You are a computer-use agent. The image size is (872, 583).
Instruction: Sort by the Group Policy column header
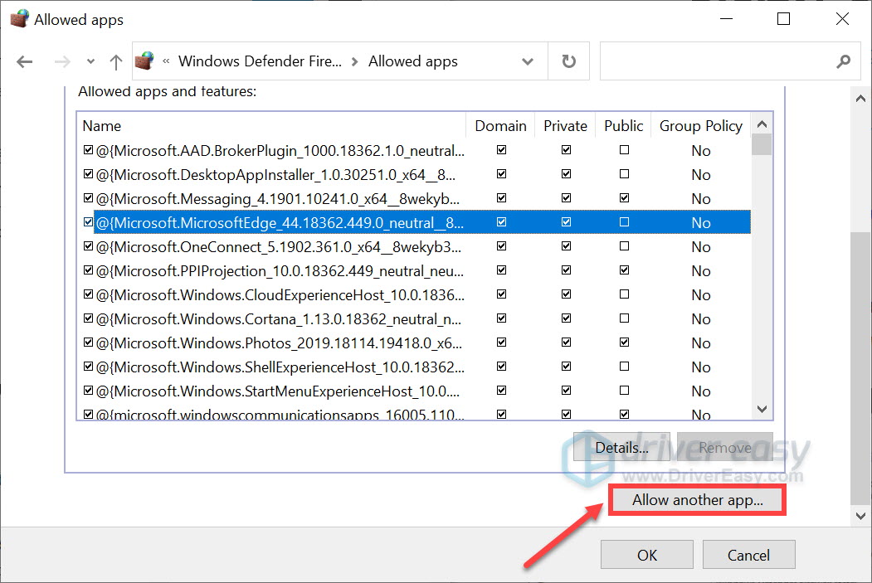701,126
